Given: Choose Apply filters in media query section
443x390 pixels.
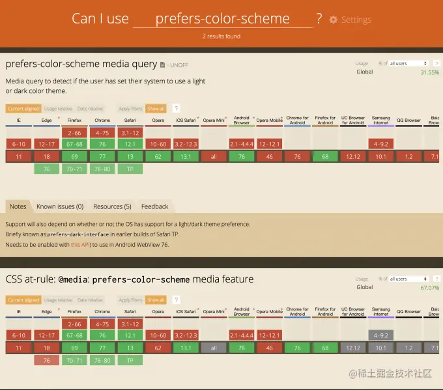Looking at the screenshot, I should click(130, 109).
